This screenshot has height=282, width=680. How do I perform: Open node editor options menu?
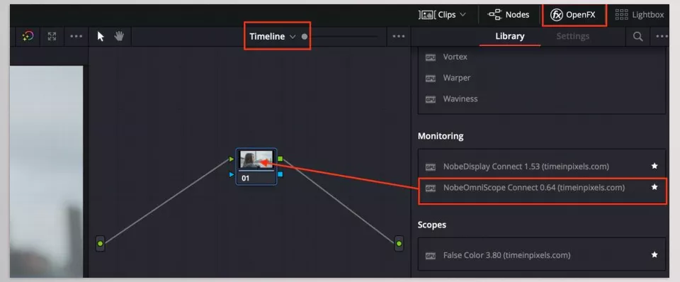point(399,36)
